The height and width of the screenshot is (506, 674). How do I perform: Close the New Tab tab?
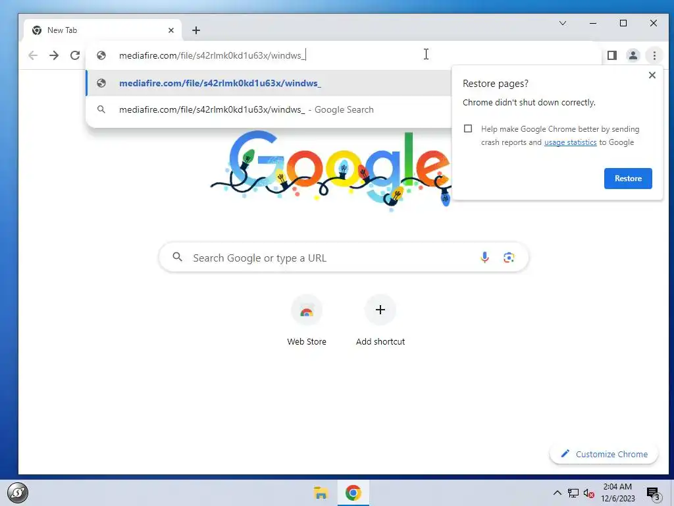tap(171, 30)
